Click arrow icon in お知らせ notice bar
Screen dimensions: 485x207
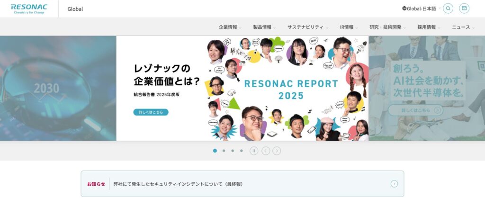pos(394,184)
